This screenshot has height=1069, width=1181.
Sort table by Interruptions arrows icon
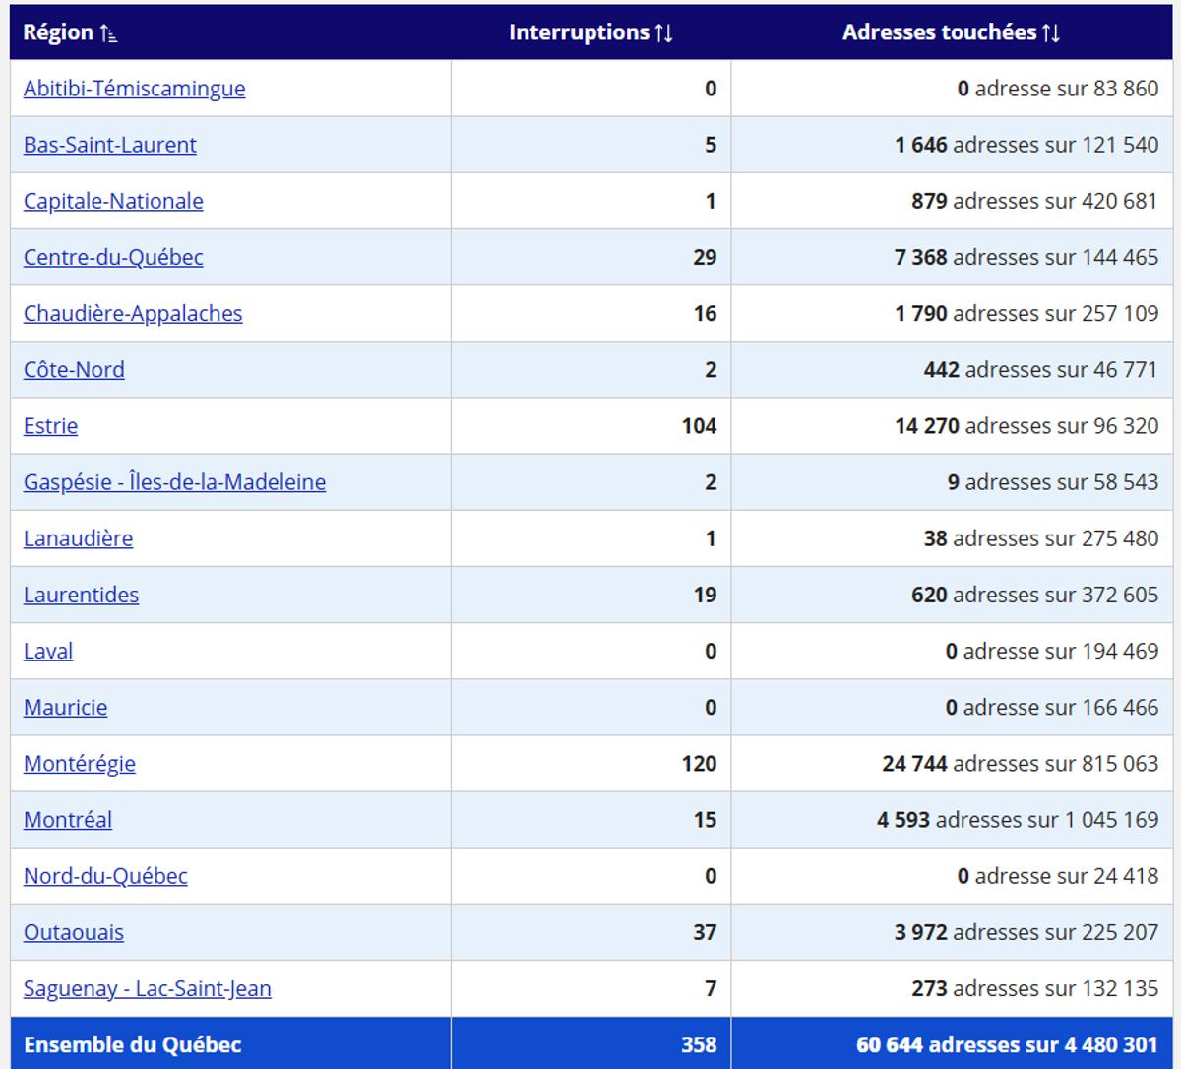pyautogui.click(x=663, y=33)
